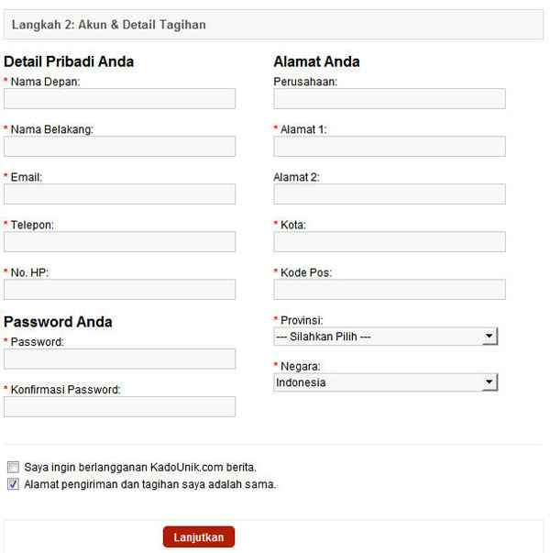This screenshot has width=550, height=553.
Task: Focus the Password input field
Action: (119, 359)
